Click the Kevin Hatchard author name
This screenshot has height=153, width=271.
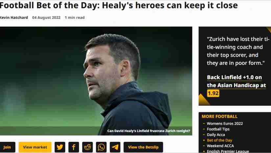pos(14,17)
